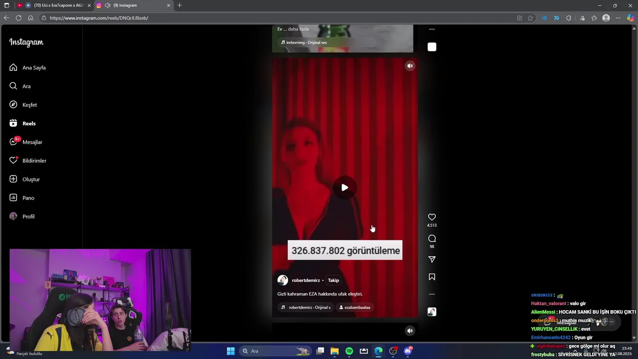Open comments on the reel

tap(432, 238)
